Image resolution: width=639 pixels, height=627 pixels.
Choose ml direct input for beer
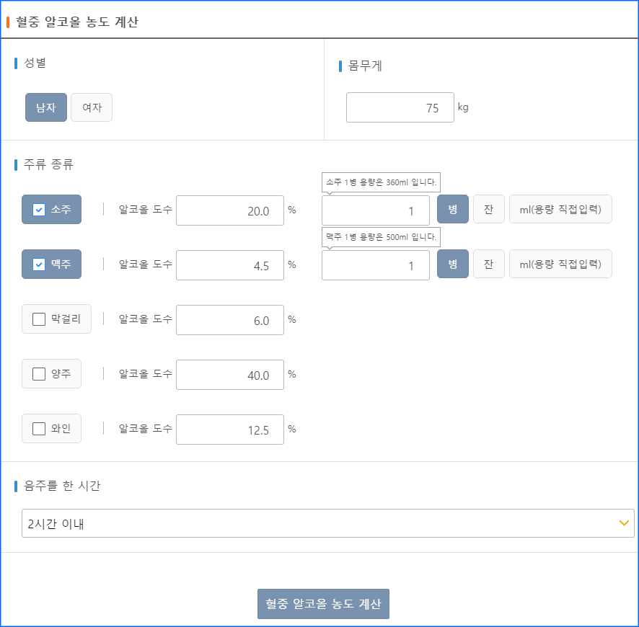point(560,264)
